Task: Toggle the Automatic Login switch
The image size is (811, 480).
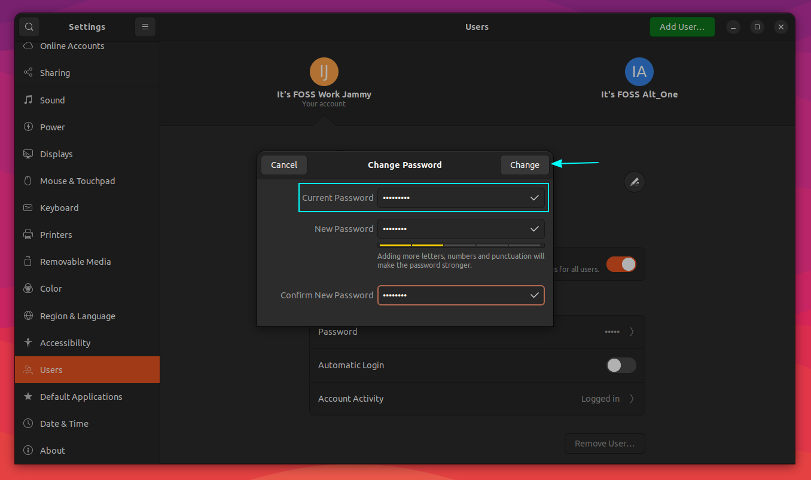Action: [x=621, y=365]
